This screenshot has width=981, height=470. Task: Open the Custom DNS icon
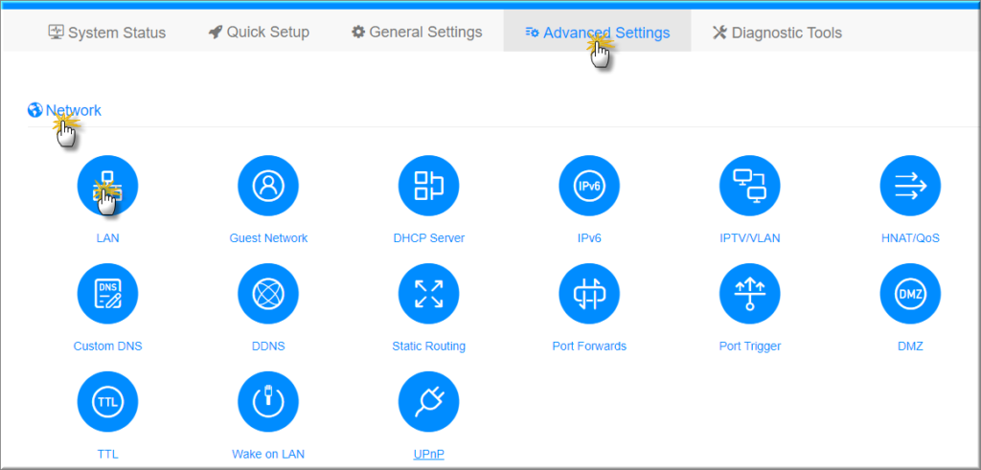pos(107,294)
